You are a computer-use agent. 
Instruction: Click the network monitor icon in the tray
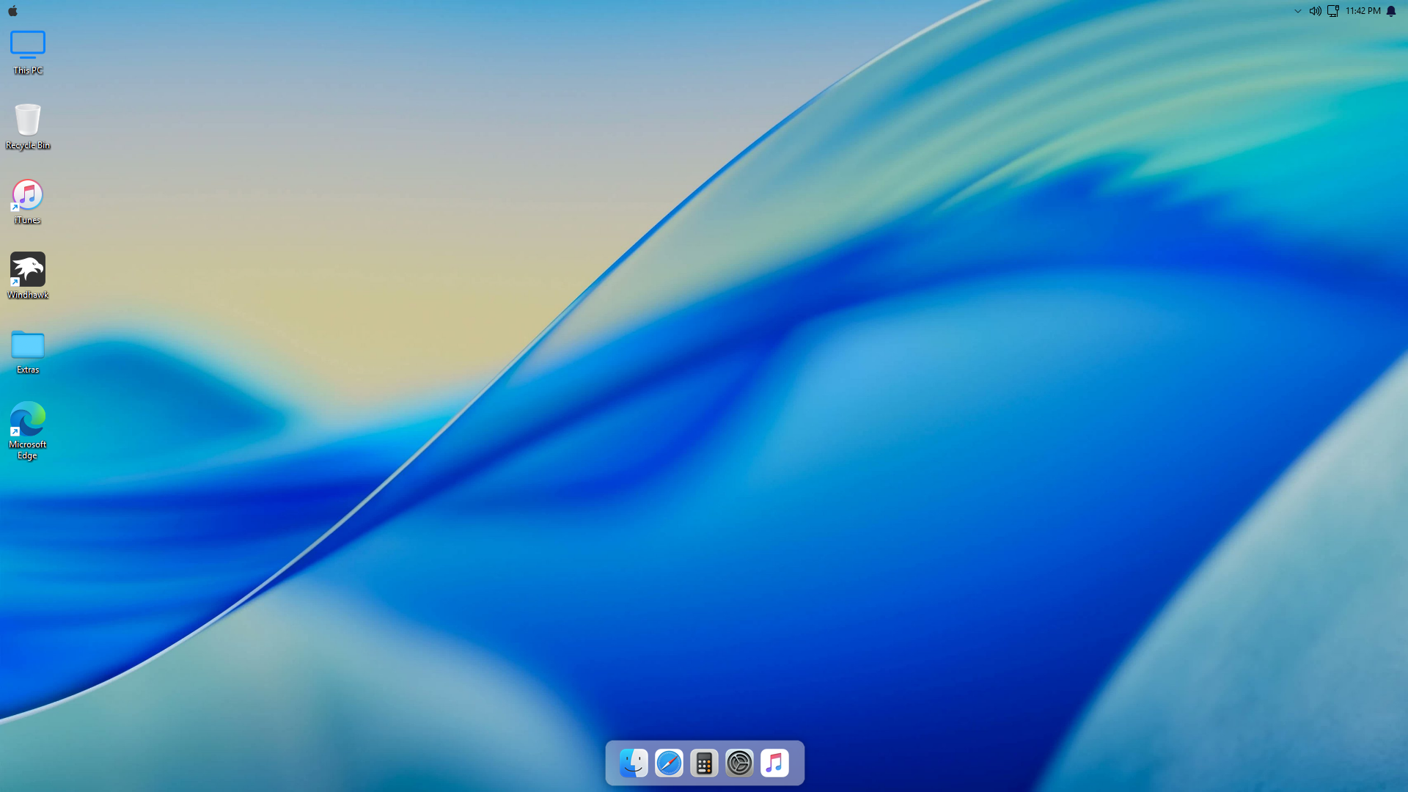(x=1333, y=11)
